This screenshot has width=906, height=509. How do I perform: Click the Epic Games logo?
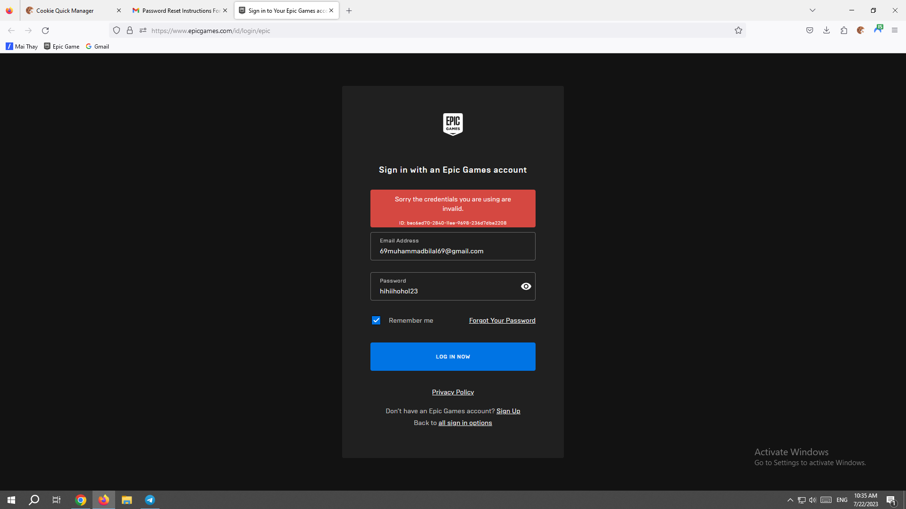453,124
